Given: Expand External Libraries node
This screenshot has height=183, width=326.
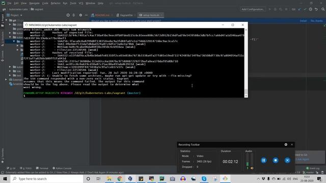Looking at the screenshot, I should click(x=6, y=79).
